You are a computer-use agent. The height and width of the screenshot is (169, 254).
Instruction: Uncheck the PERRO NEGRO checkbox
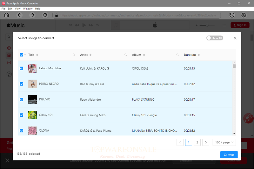[21, 84]
